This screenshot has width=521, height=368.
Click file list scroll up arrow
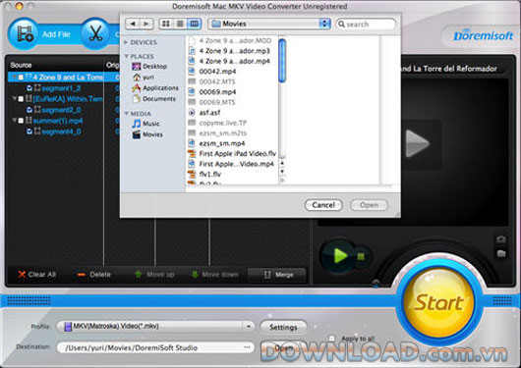coord(282,163)
